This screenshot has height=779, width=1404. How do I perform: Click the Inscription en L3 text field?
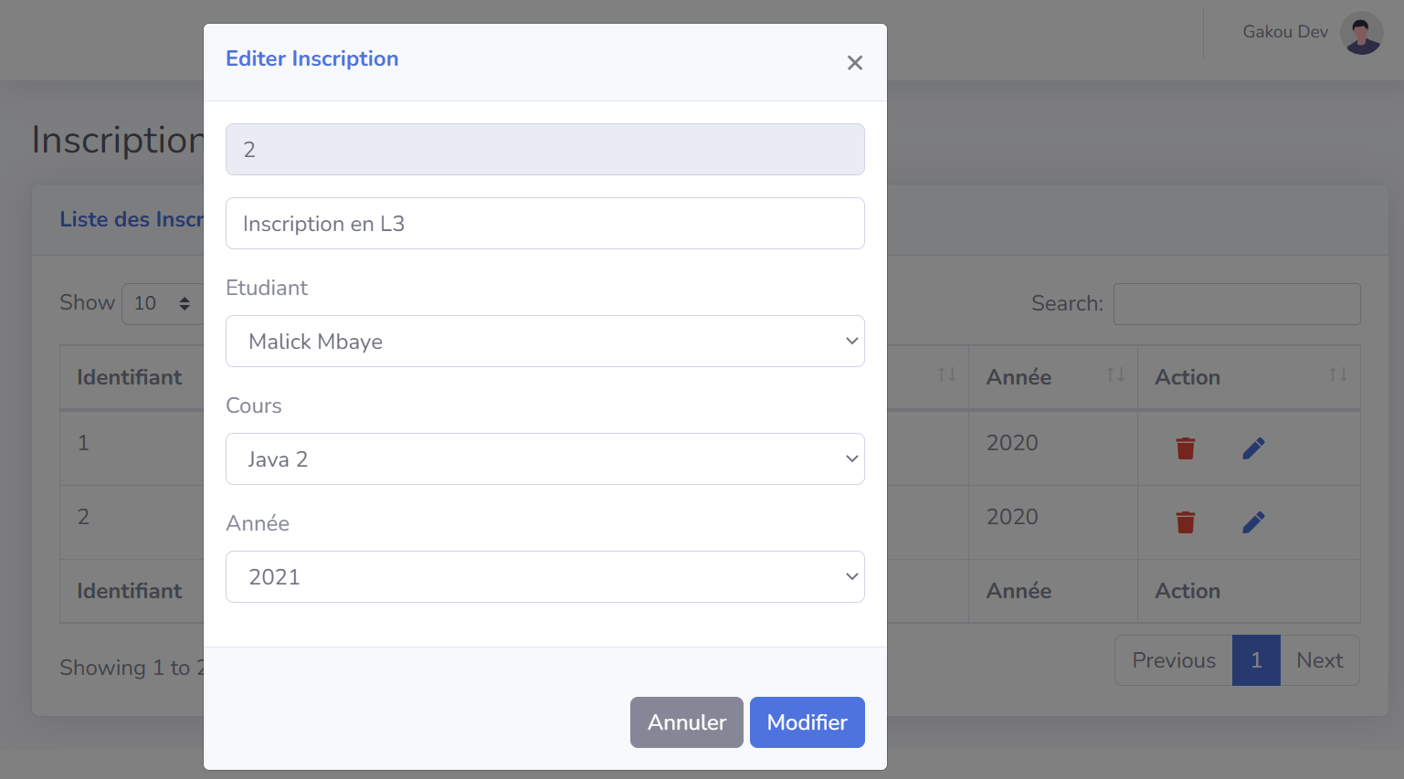coord(544,223)
